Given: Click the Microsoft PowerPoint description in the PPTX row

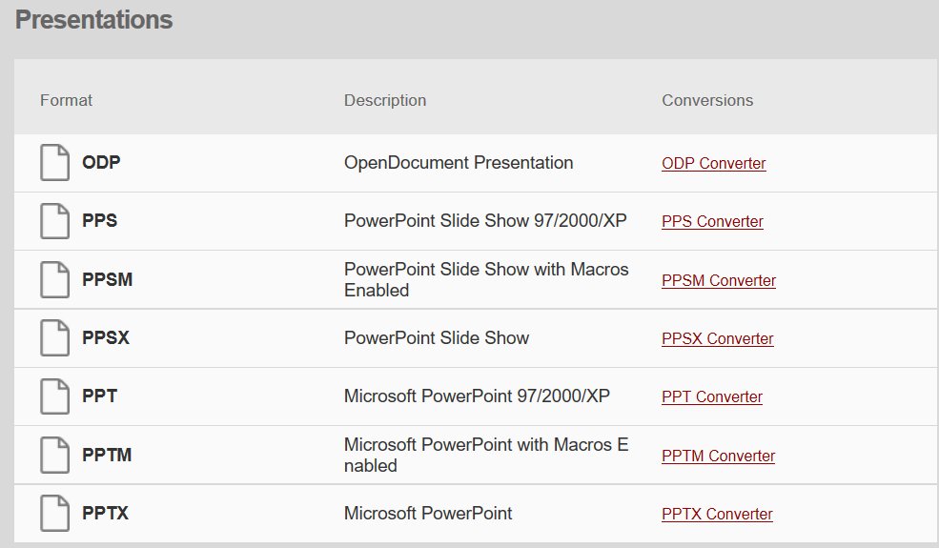Looking at the screenshot, I should [428, 514].
